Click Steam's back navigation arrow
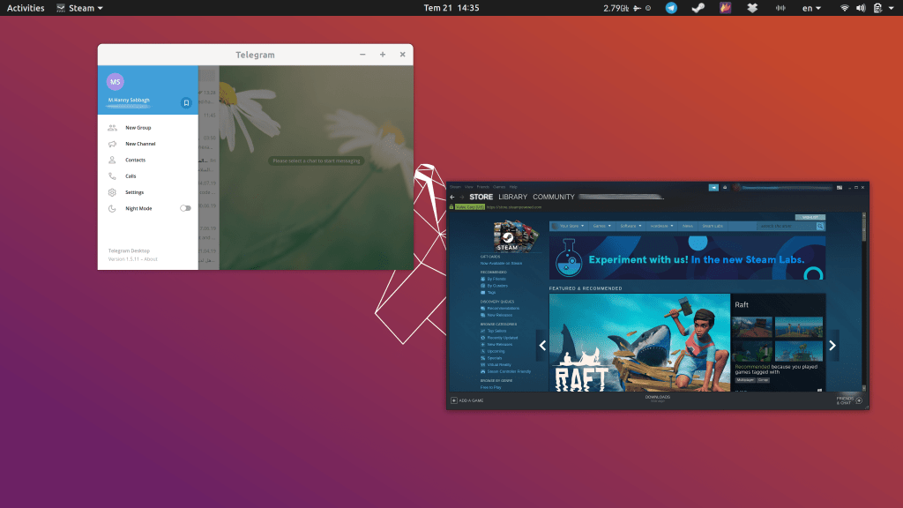This screenshot has width=903, height=508. point(453,197)
